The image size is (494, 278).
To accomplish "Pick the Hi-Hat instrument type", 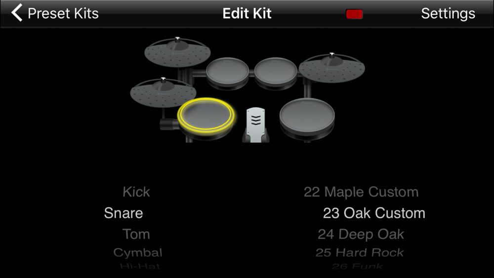I will coord(140,266).
